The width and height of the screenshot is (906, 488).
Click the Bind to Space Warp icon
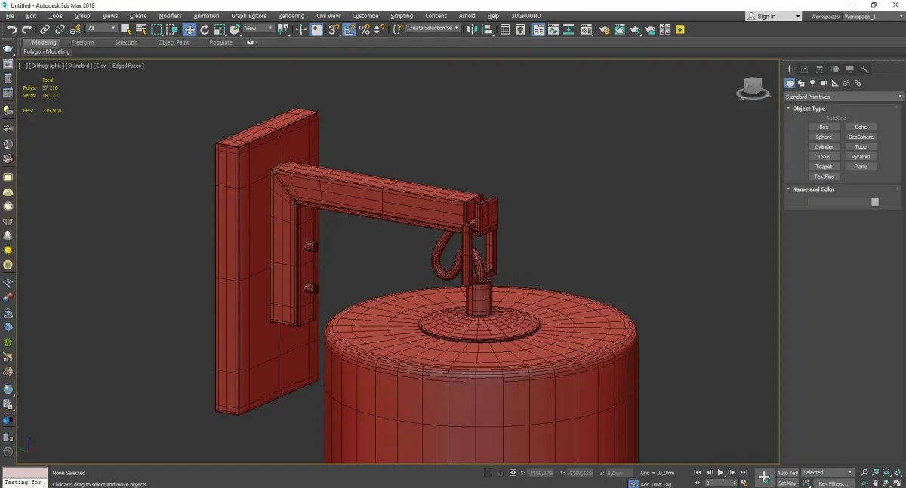click(x=75, y=29)
